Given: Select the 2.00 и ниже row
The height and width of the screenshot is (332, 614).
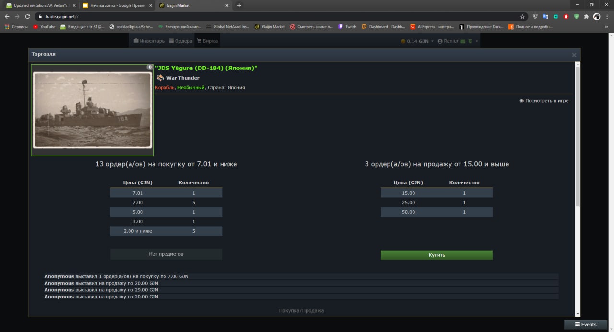Looking at the screenshot, I should [x=166, y=231].
